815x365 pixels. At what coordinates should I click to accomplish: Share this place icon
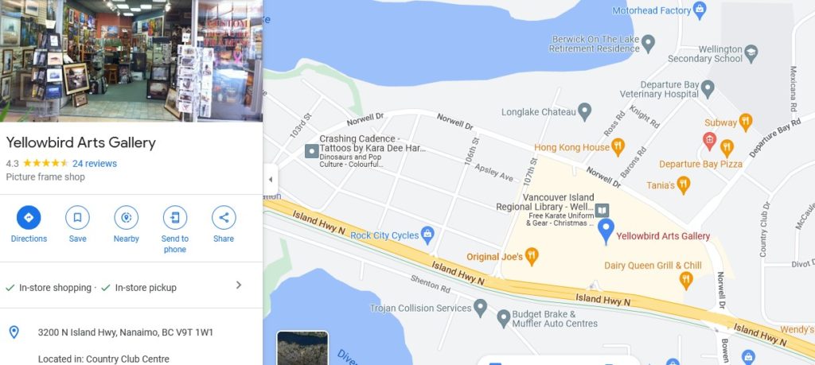(x=224, y=218)
